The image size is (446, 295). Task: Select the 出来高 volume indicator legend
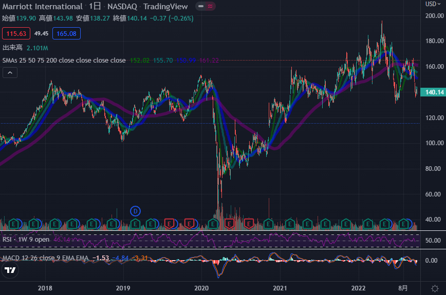pyautogui.click(x=12, y=48)
